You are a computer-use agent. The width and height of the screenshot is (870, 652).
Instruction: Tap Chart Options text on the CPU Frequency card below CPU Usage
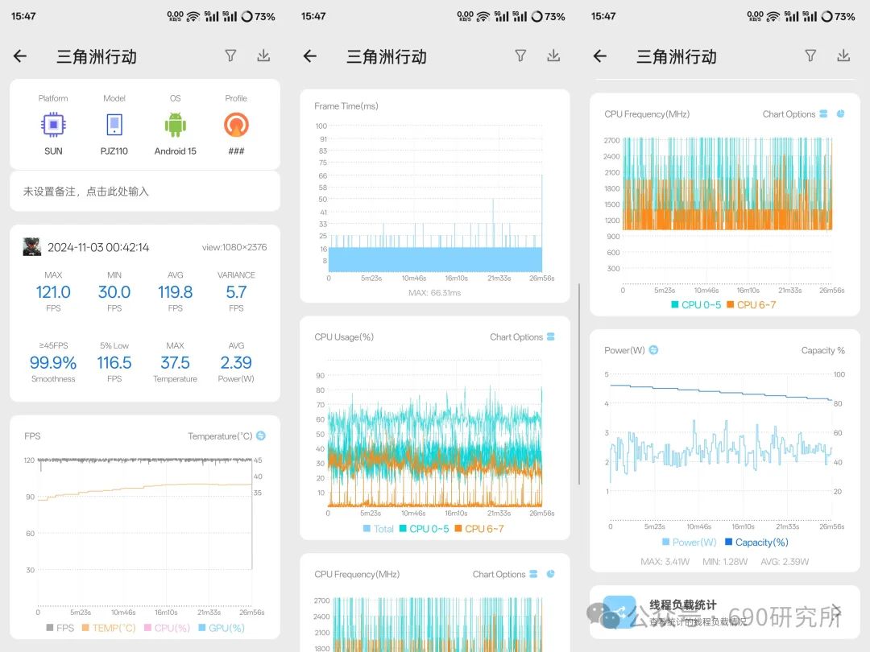tap(499, 574)
